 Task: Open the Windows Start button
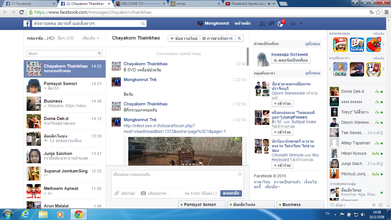coord(7,214)
